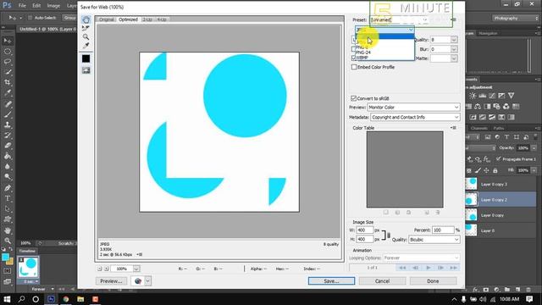Pick the Zoom tool in Save for Web
542x305 pixels.
(x=86, y=36)
